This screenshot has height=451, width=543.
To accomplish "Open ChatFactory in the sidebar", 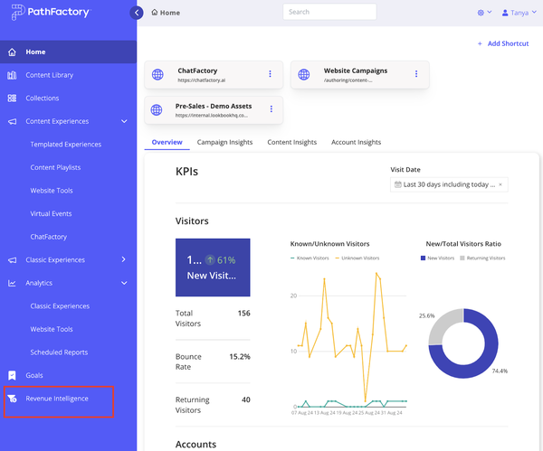I will [49, 237].
